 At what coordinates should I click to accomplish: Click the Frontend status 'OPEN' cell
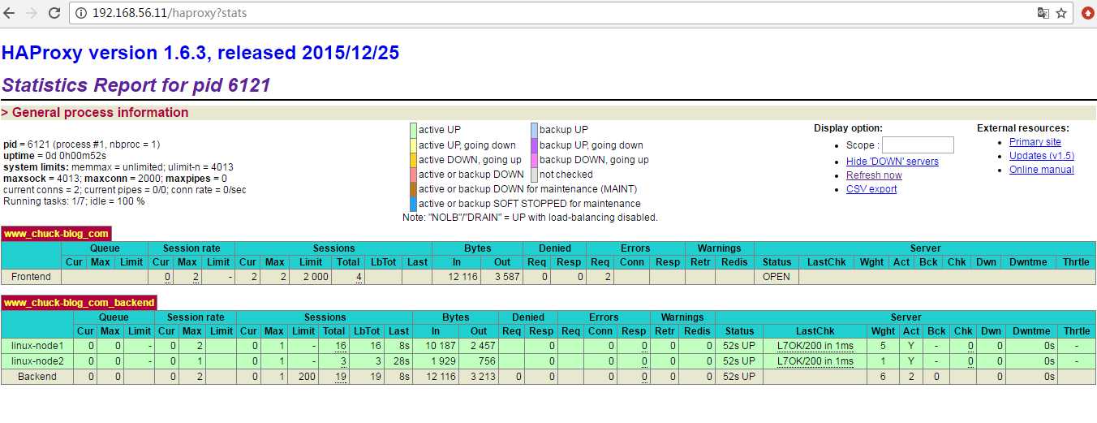(777, 277)
